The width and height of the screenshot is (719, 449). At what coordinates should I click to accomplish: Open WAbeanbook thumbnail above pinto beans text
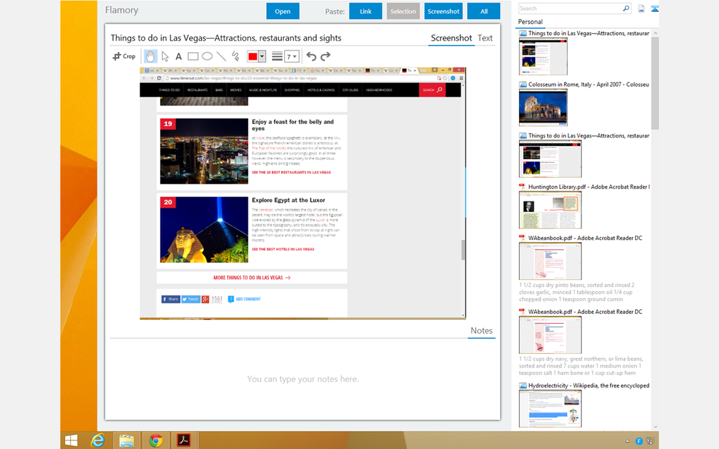click(550, 261)
